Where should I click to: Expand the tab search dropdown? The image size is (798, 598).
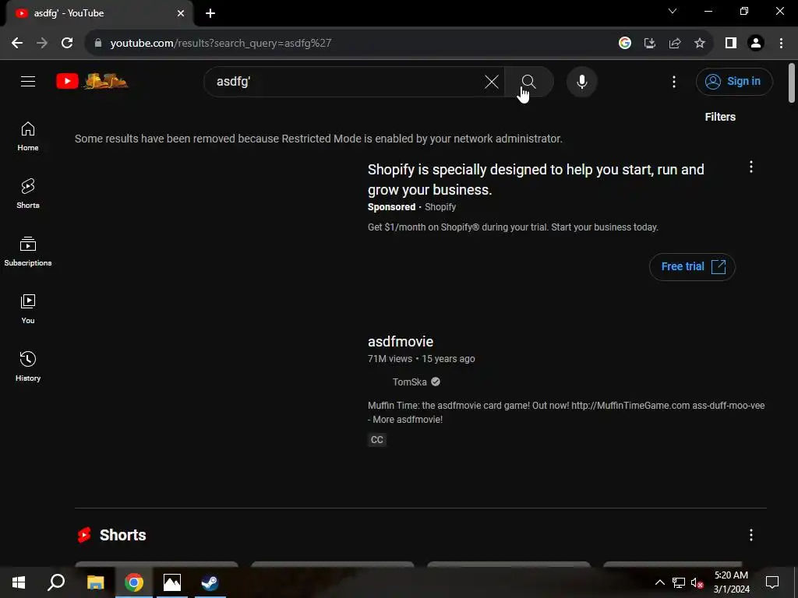coord(673,11)
